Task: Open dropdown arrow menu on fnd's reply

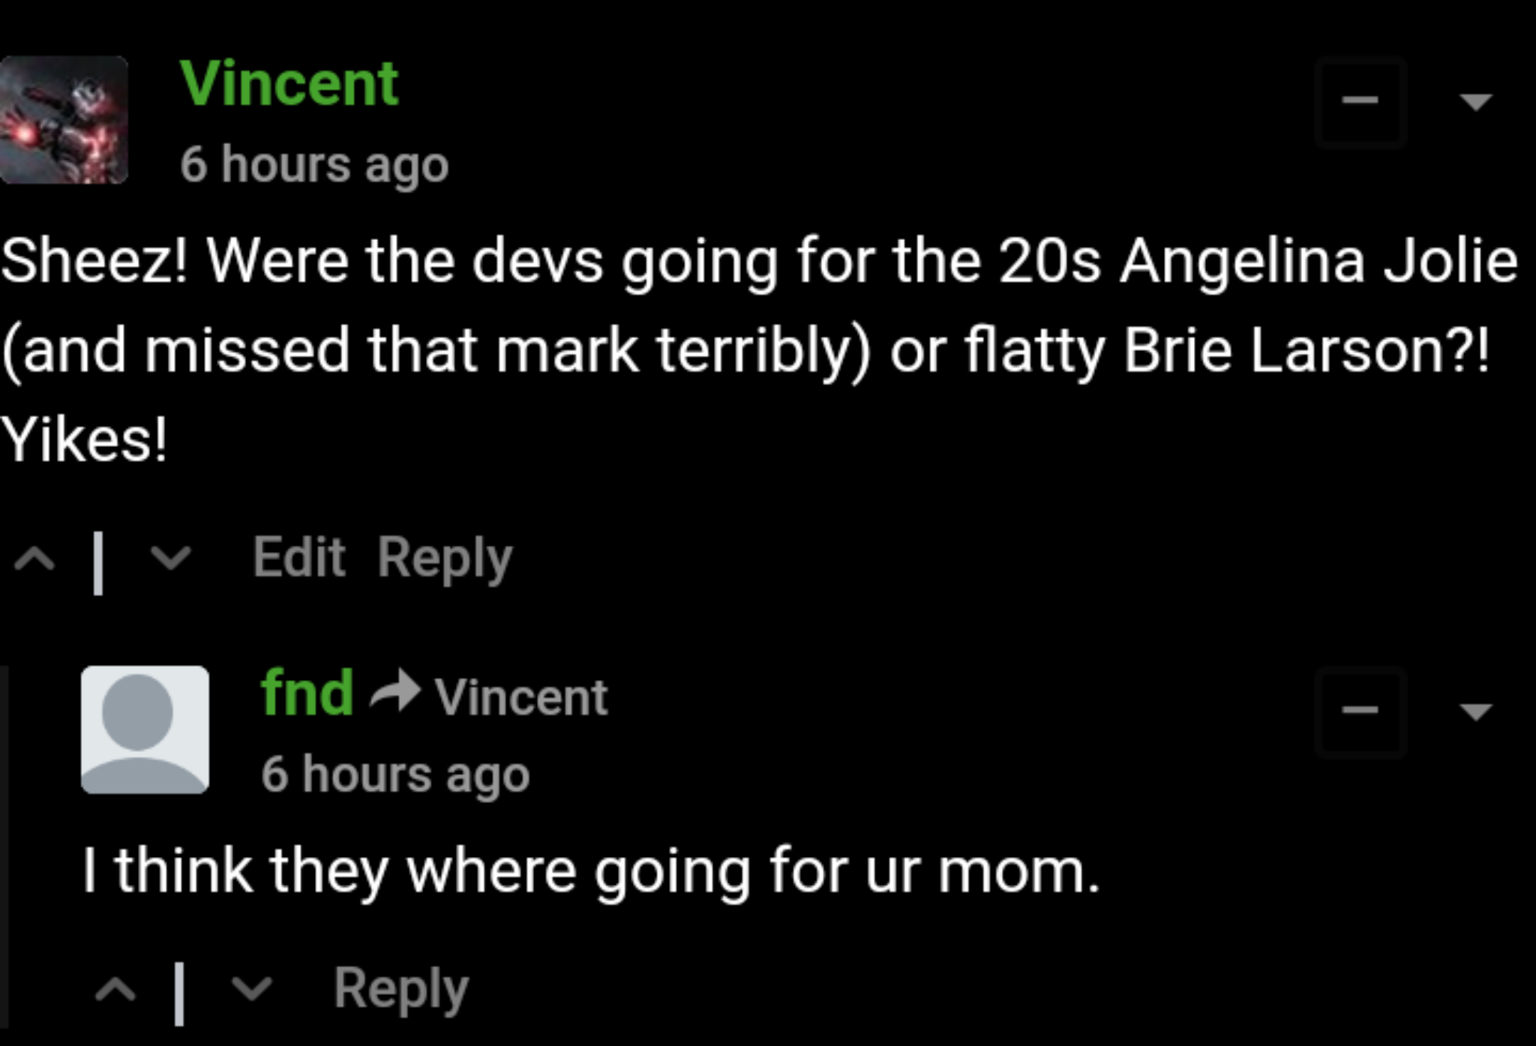Action: click(1475, 711)
